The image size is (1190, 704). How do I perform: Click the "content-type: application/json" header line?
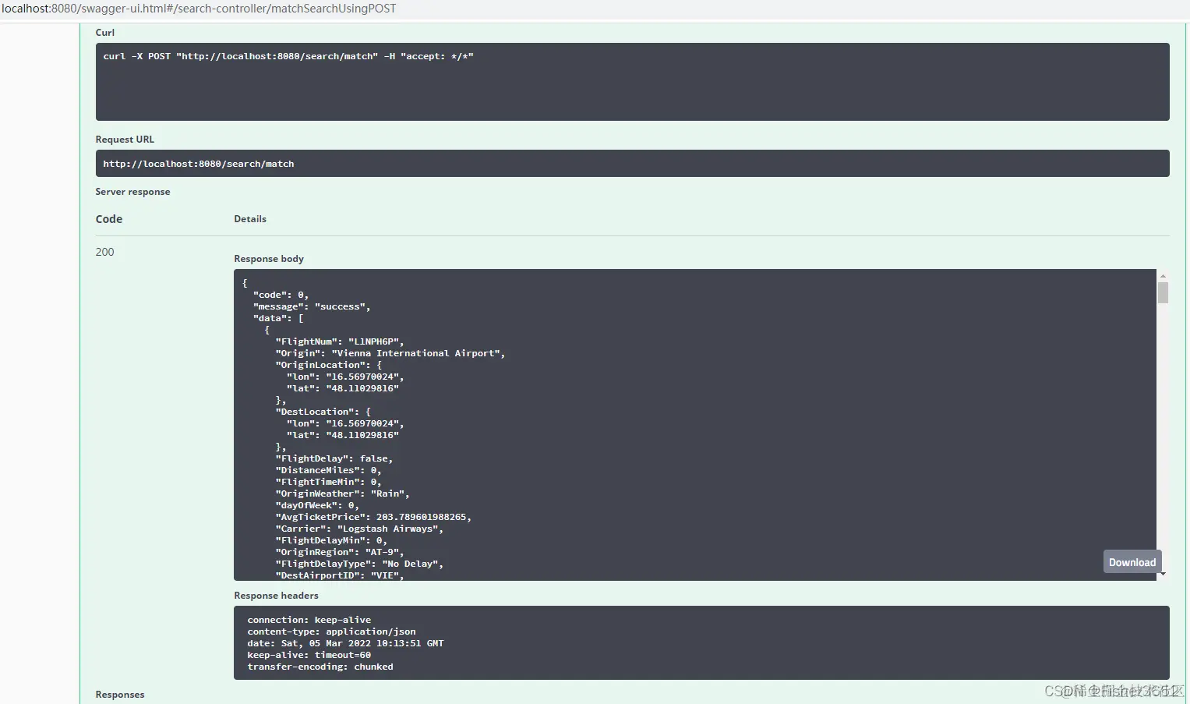click(x=331, y=631)
